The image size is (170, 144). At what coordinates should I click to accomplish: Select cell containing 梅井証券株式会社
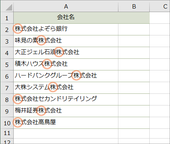click(x=66, y=111)
